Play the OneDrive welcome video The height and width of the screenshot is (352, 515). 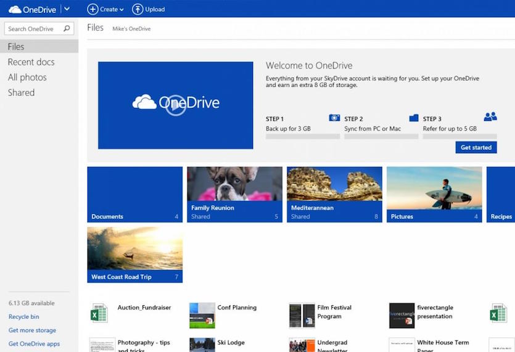click(x=176, y=105)
